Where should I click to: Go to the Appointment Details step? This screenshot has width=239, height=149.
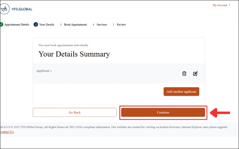[17, 24]
